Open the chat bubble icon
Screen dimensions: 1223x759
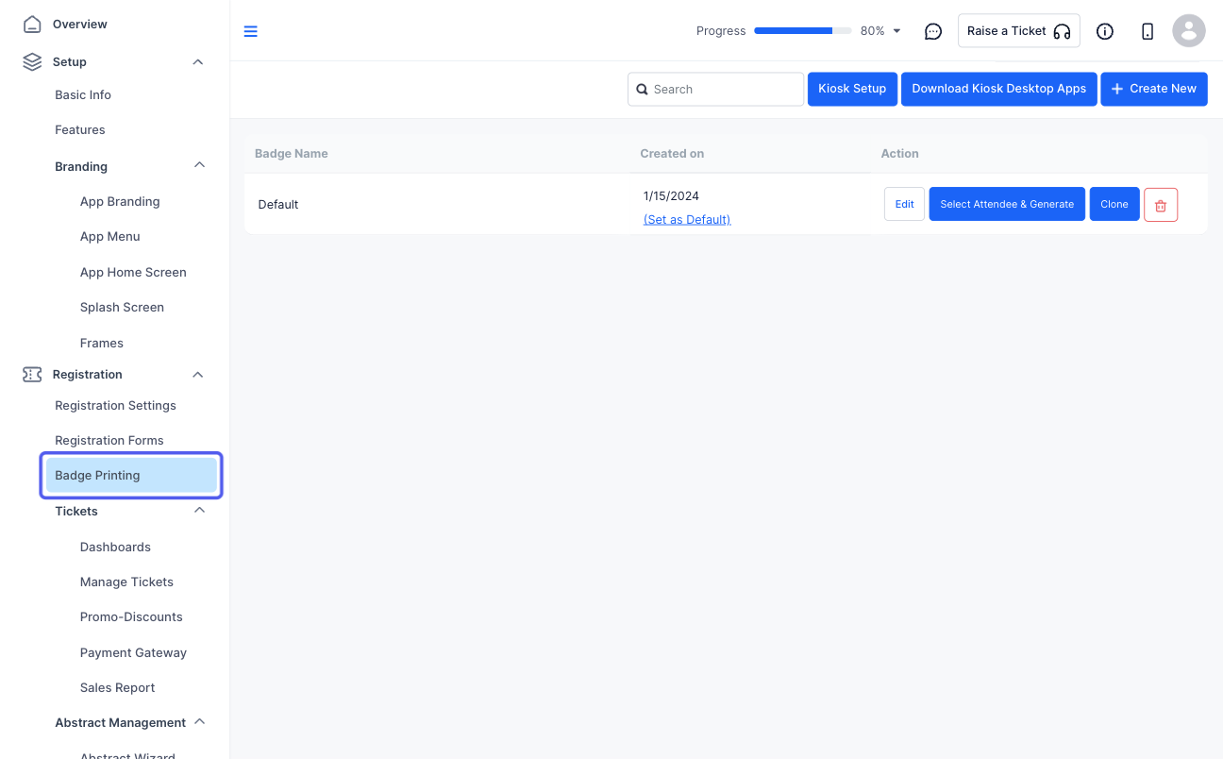tap(933, 31)
